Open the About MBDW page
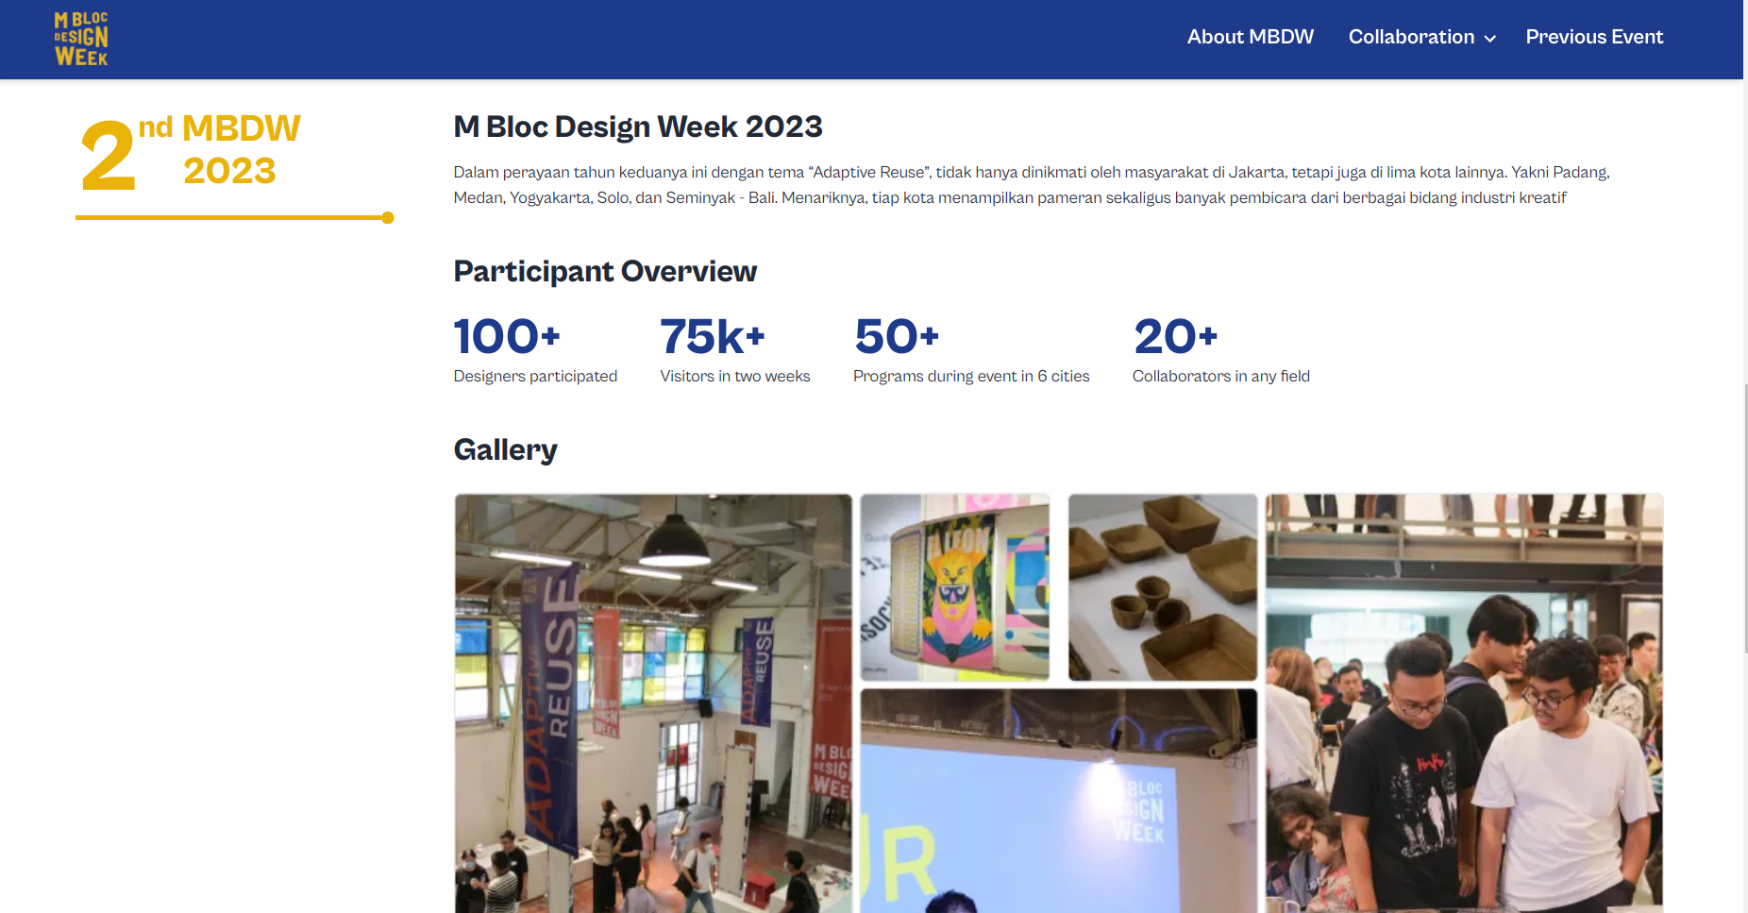This screenshot has width=1748, height=913. point(1250,37)
